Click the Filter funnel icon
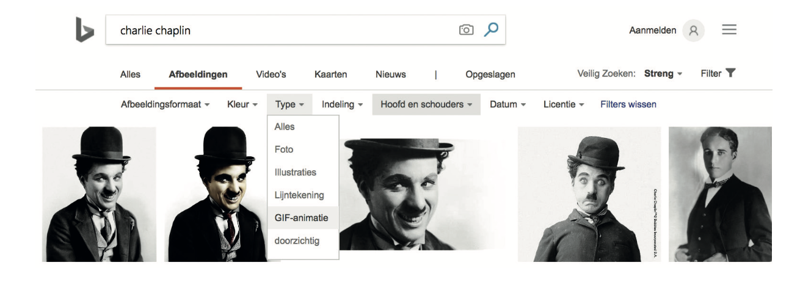Image resolution: width=811 pixels, height=282 pixels. (x=730, y=73)
